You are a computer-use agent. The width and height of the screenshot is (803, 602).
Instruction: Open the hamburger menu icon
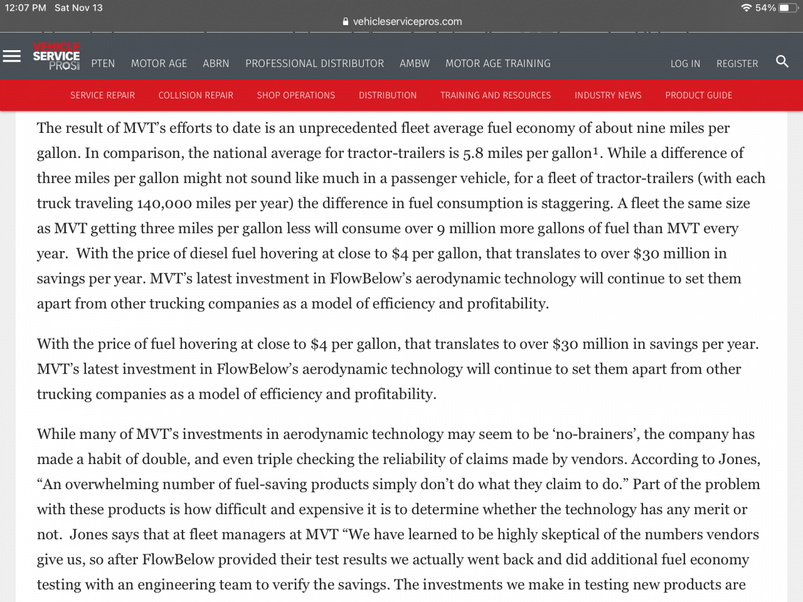click(12, 56)
